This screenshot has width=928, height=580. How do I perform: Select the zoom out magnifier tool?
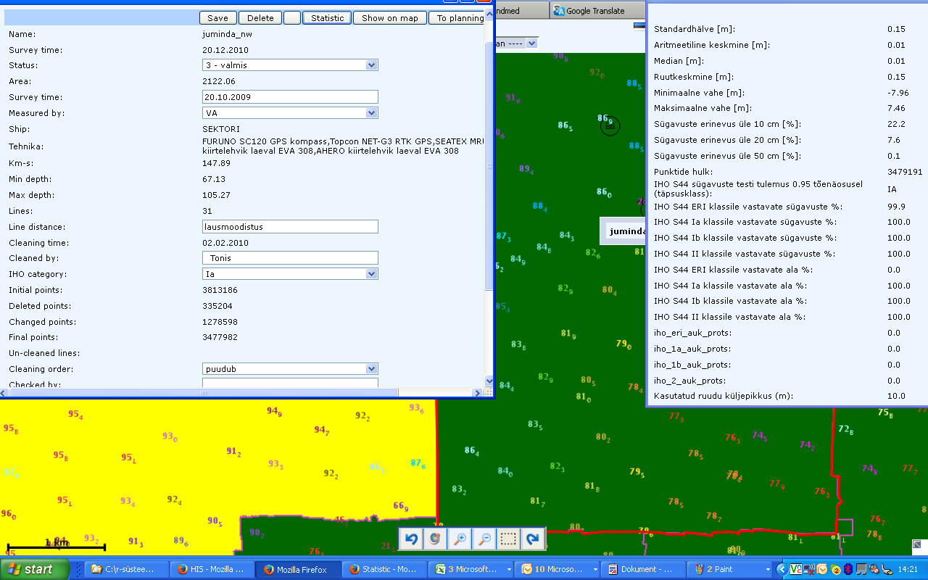pyautogui.click(x=484, y=539)
